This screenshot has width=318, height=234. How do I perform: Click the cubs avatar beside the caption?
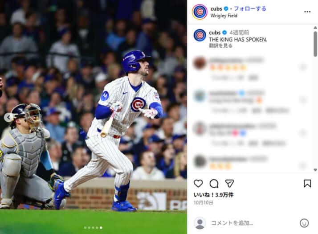click(200, 35)
